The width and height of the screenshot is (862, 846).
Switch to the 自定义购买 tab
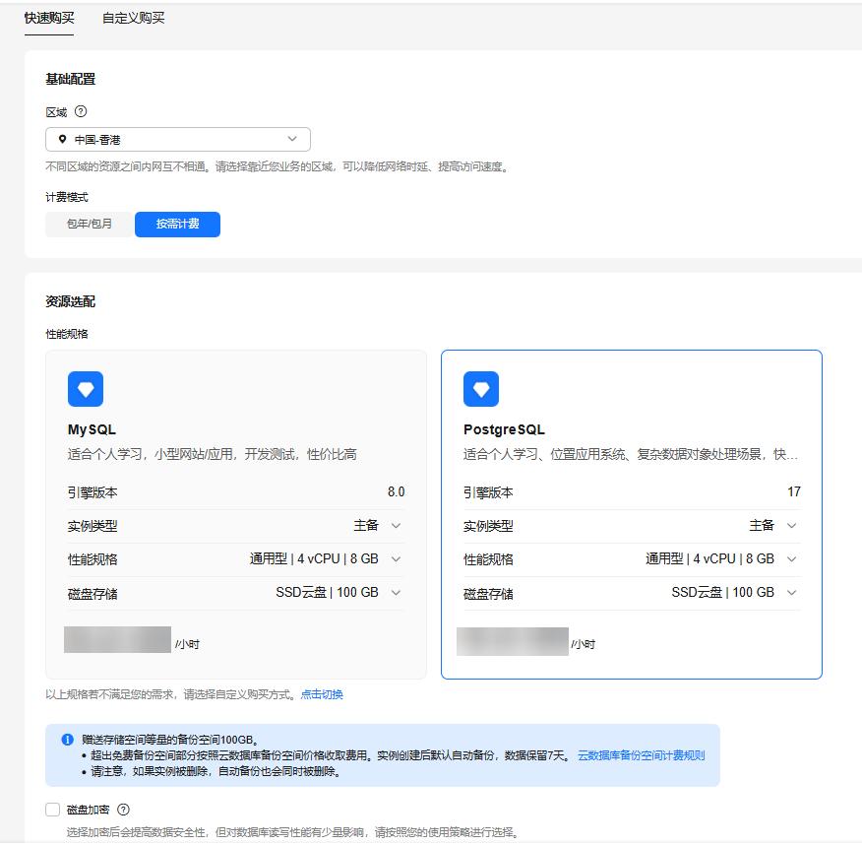click(x=134, y=18)
